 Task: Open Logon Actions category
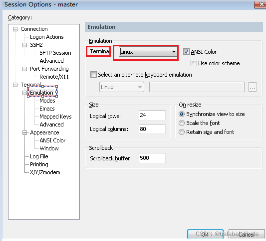pyautogui.click(x=46, y=37)
